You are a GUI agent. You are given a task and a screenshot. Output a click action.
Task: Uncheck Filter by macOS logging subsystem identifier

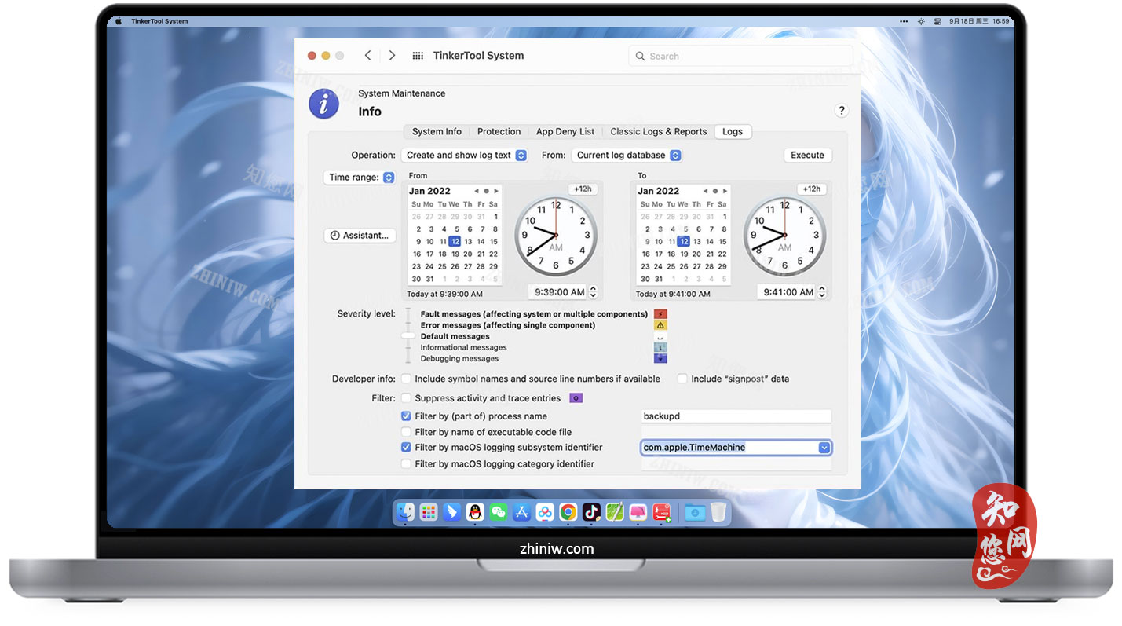406,448
